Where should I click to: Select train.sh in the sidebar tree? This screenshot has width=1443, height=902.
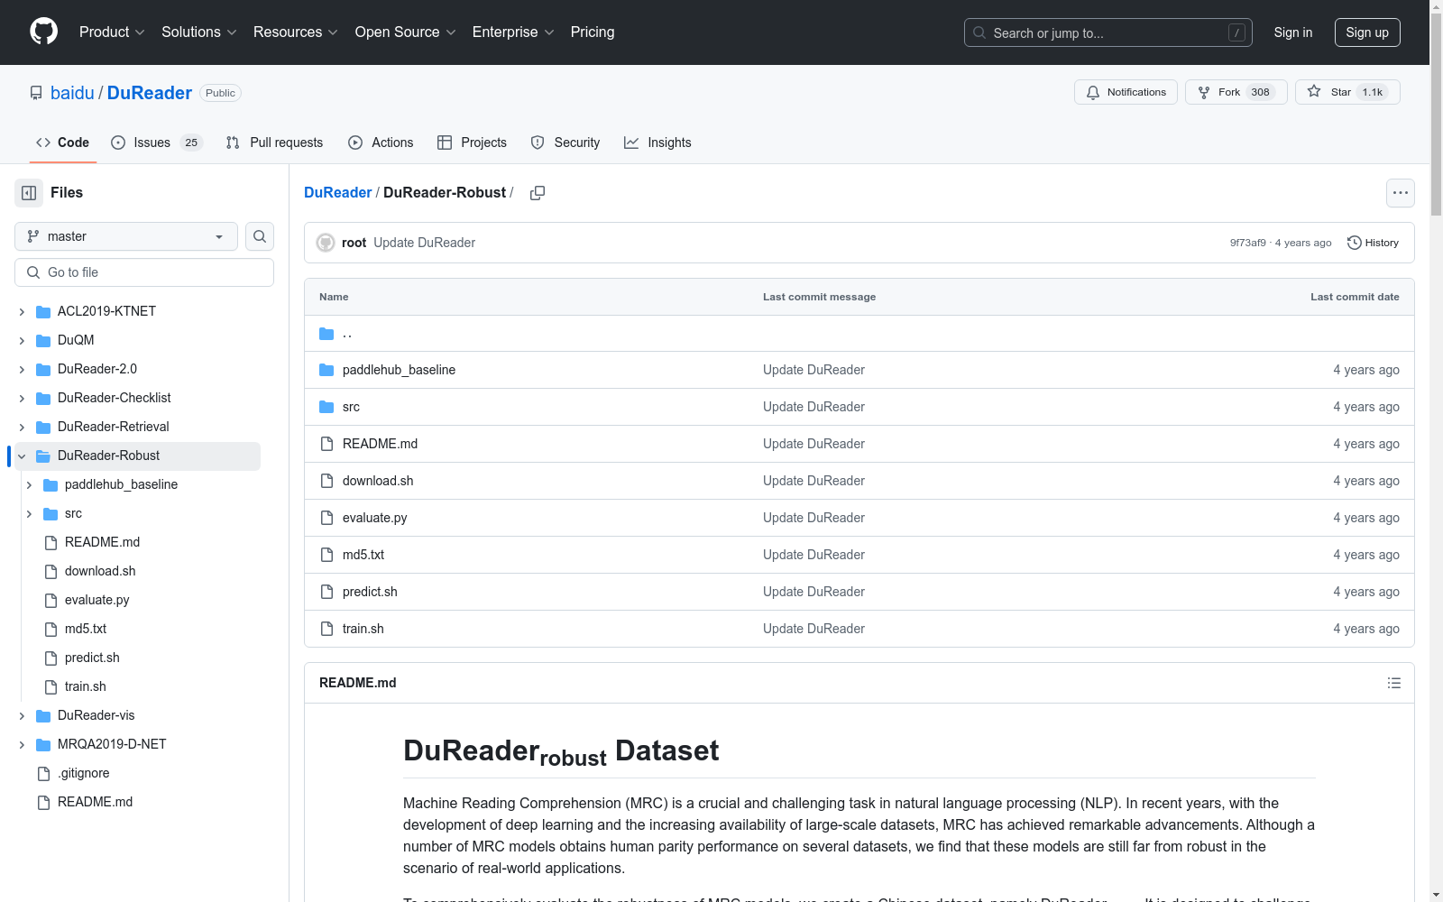[86, 686]
